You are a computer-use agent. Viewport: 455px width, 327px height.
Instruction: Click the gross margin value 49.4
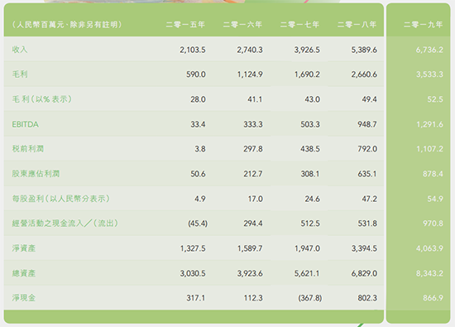pos(369,99)
